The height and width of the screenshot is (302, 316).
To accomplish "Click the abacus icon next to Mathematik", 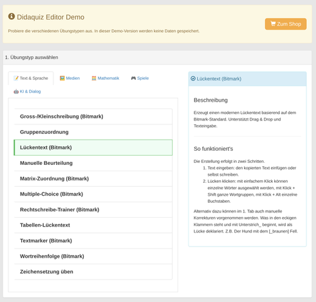I will 94,78.
